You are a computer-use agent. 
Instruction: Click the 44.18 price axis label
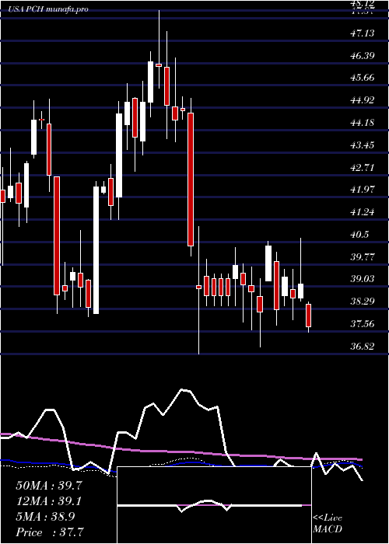tap(363, 123)
